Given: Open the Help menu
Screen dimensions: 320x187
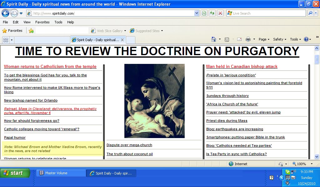Looking at the screenshot, I should click(x=71, y=22).
